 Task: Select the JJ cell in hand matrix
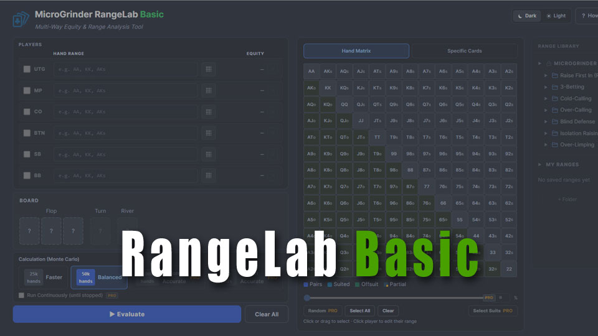[361, 121]
